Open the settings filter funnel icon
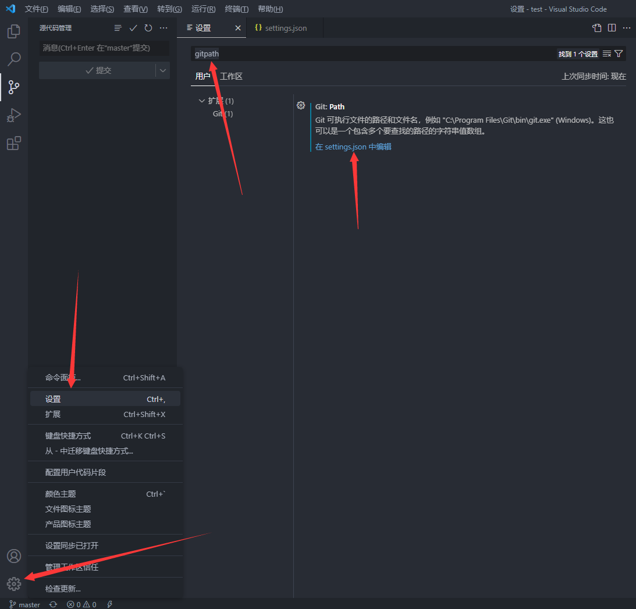 (619, 54)
